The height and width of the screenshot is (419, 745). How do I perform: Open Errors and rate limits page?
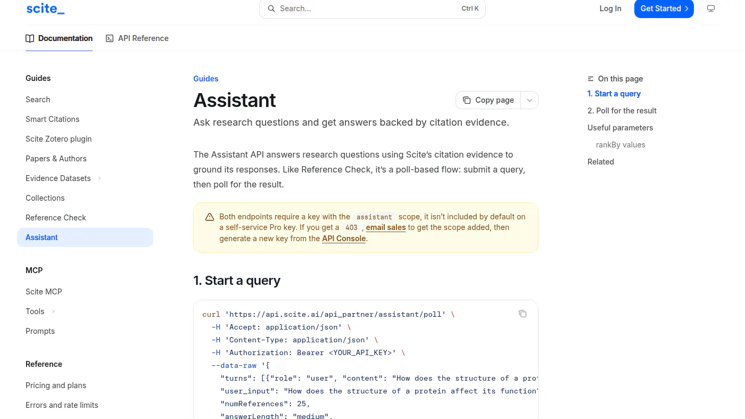[62, 405]
